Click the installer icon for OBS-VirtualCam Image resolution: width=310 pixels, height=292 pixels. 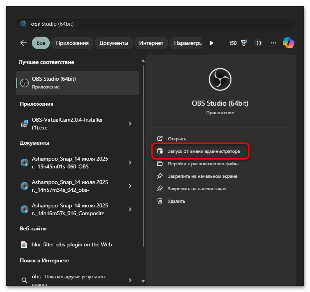(25, 124)
